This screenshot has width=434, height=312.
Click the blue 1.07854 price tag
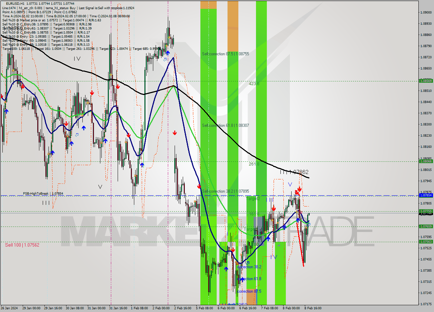pos(426,195)
